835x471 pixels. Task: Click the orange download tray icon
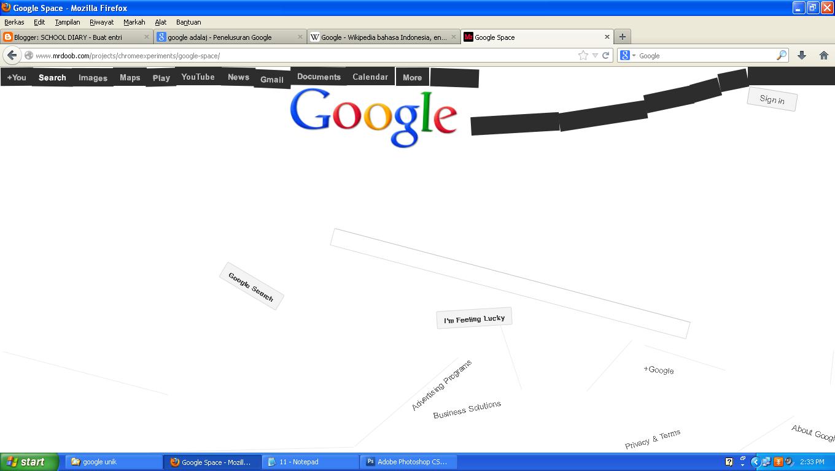point(778,462)
